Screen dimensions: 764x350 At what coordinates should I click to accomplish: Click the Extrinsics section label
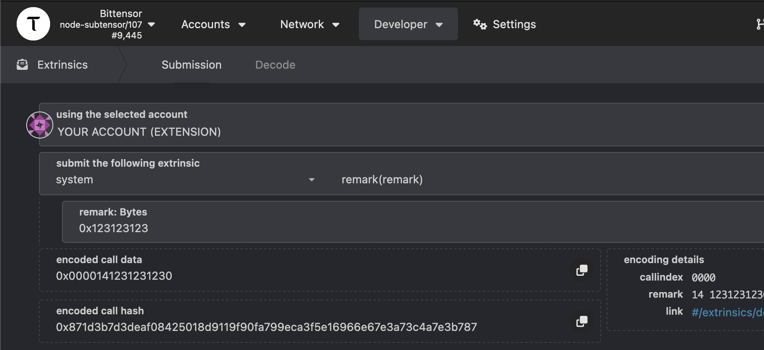62,65
